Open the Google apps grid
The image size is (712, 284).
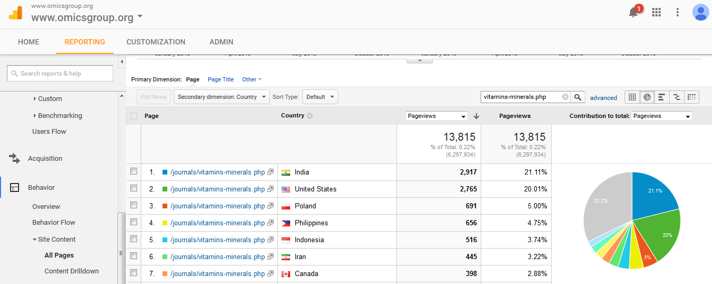pyautogui.click(x=656, y=12)
